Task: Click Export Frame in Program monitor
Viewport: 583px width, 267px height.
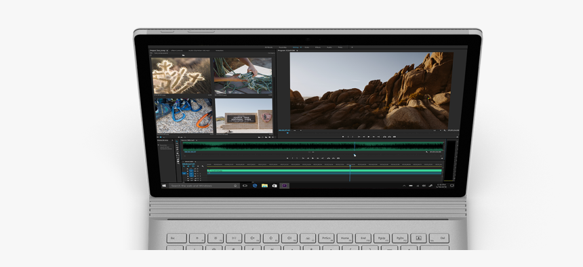Action: [x=395, y=137]
